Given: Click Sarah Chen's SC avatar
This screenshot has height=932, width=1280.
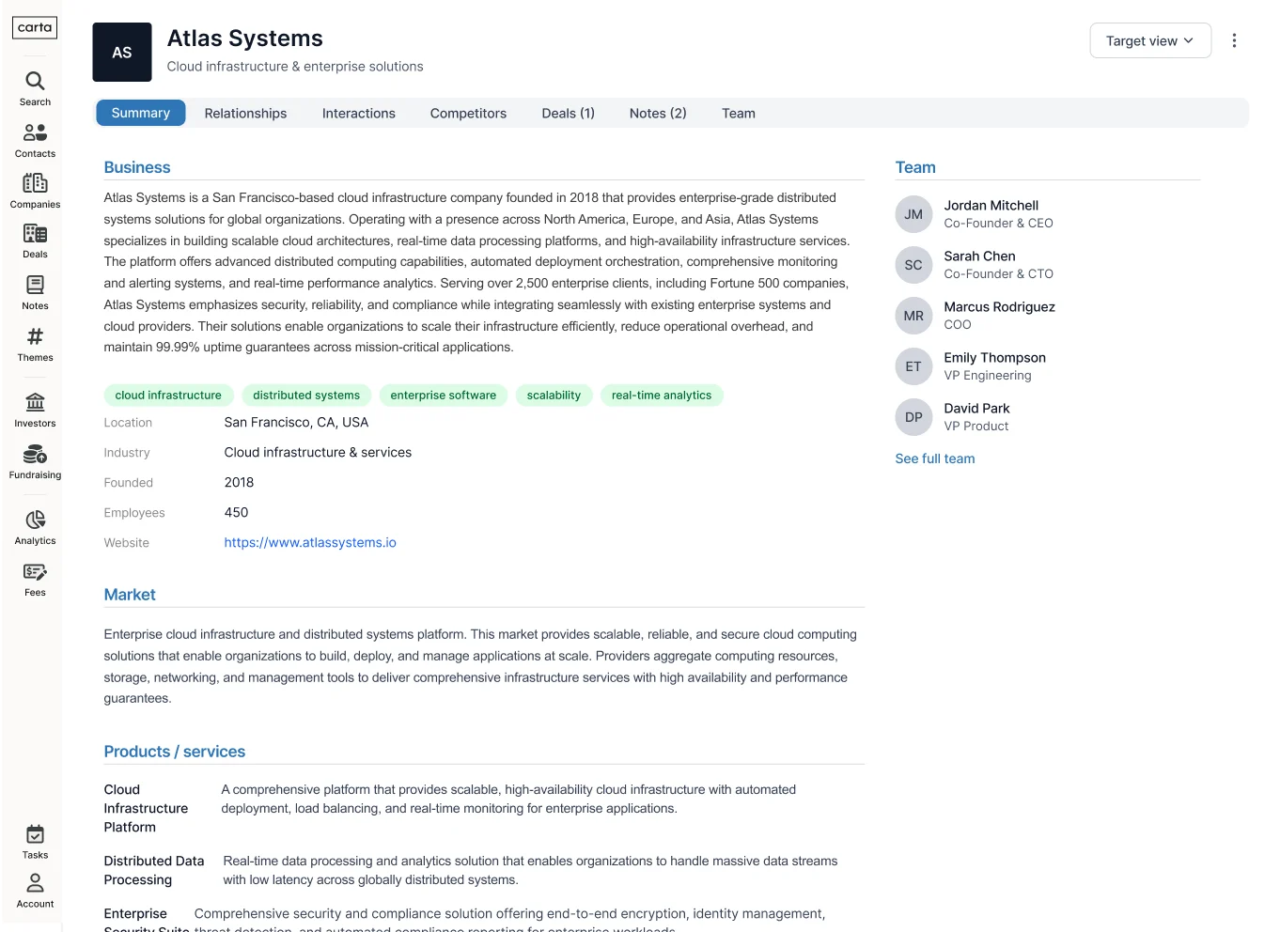Looking at the screenshot, I should click(x=913, y=265).
